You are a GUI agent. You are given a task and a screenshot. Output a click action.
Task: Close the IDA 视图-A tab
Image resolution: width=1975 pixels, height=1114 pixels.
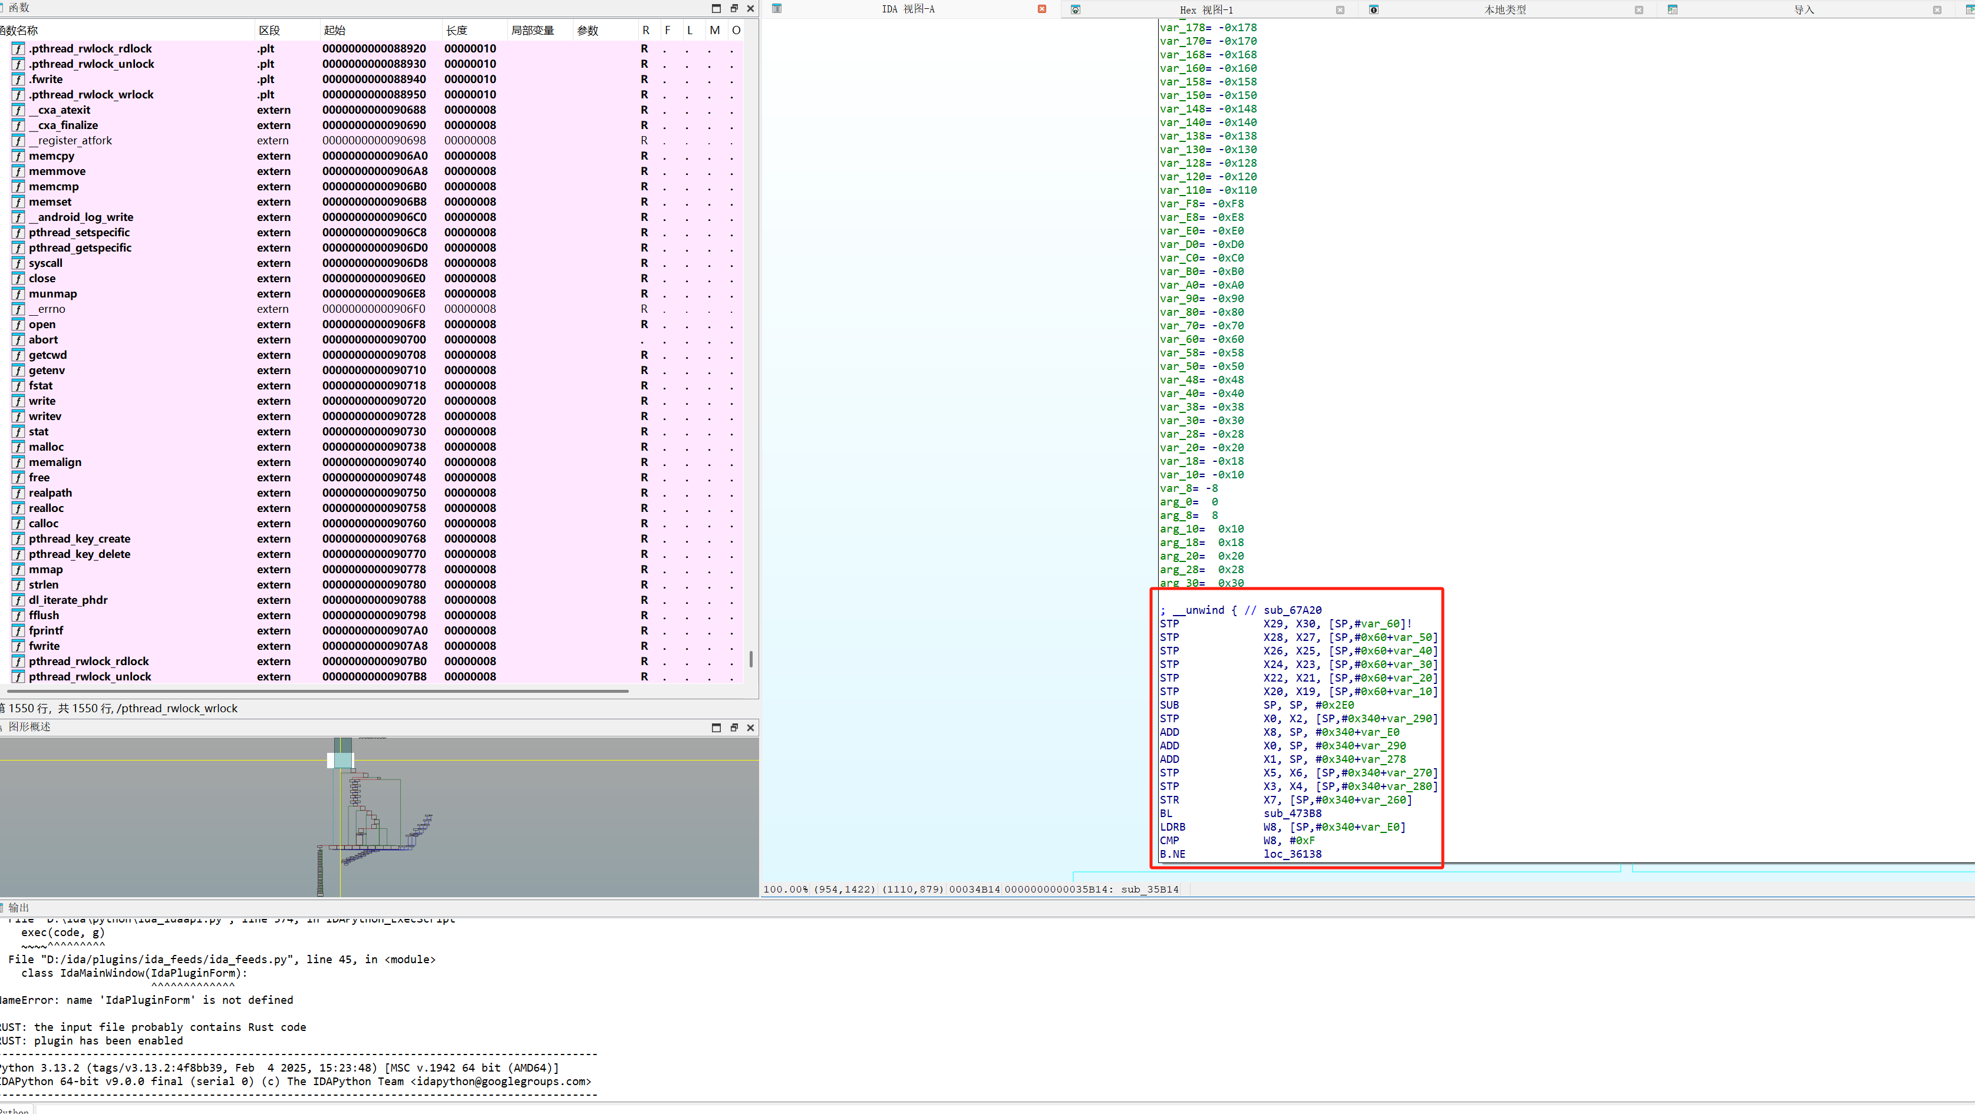pos(1042,9)
